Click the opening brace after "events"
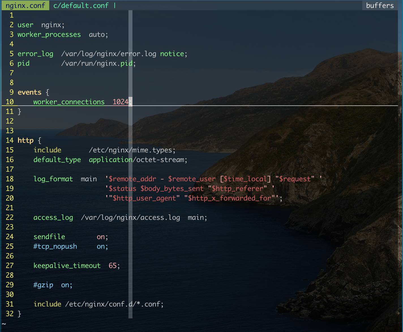 pos(47,92)
